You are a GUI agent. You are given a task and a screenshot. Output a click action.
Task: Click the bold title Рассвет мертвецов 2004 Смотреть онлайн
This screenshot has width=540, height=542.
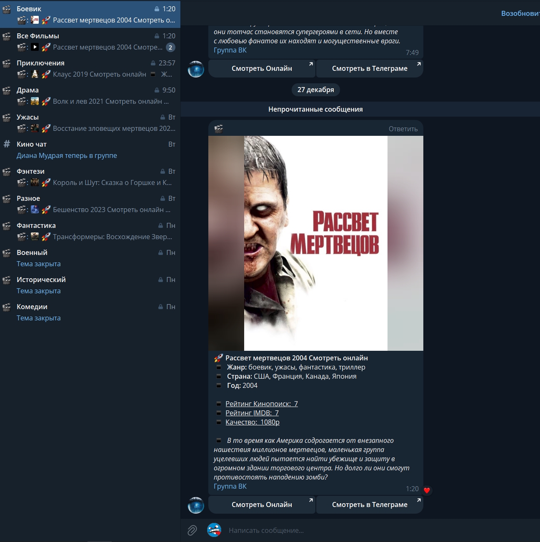[x=297, y=358]
